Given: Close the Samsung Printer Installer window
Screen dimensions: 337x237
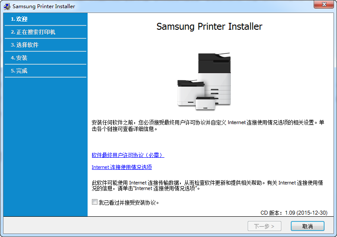Looking at the screenshot, I should [x=324, y=4].
